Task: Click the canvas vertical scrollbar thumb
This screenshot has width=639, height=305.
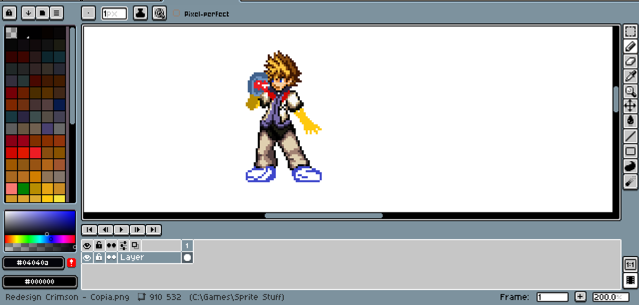Action: click(616, 99)
